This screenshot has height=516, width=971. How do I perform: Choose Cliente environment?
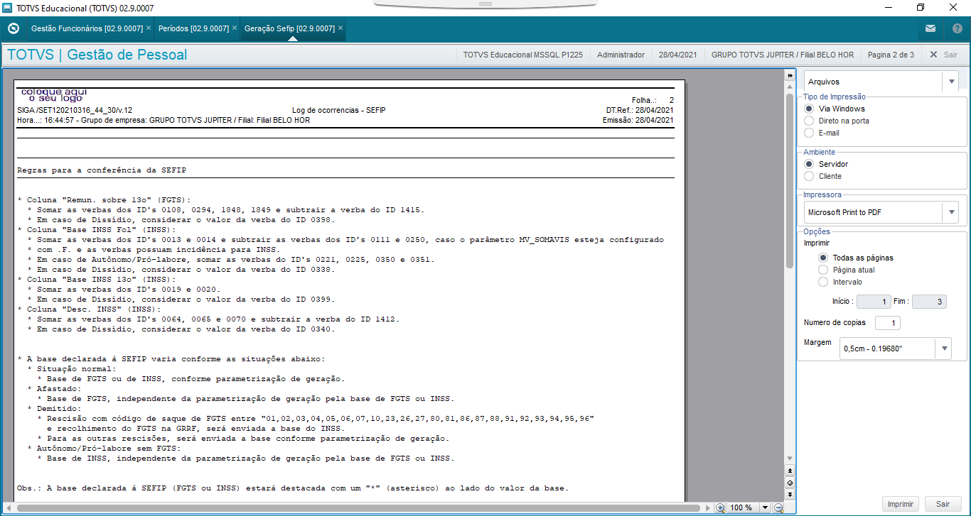click(808, 176)
